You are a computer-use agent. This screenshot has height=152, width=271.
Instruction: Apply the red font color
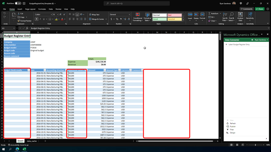[62, 19]
